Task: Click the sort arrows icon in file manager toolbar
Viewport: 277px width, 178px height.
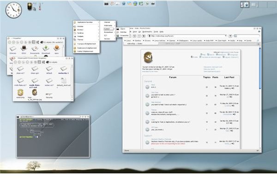Action: [43, 62]
